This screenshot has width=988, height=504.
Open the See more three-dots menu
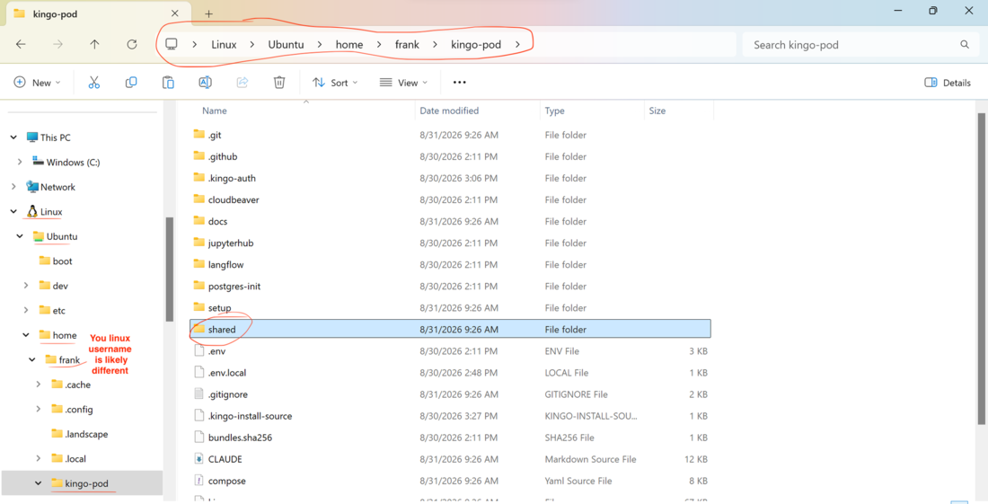pos(459,83)
